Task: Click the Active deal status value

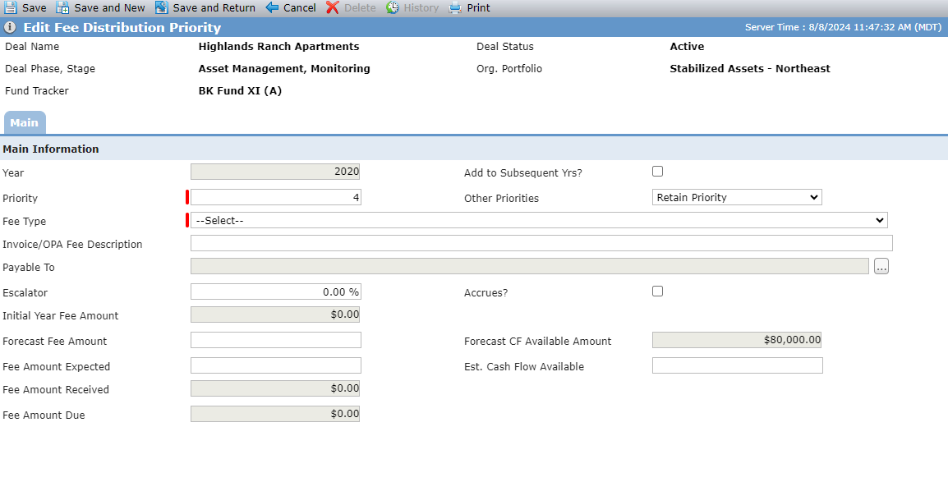Action: (687, 47)
